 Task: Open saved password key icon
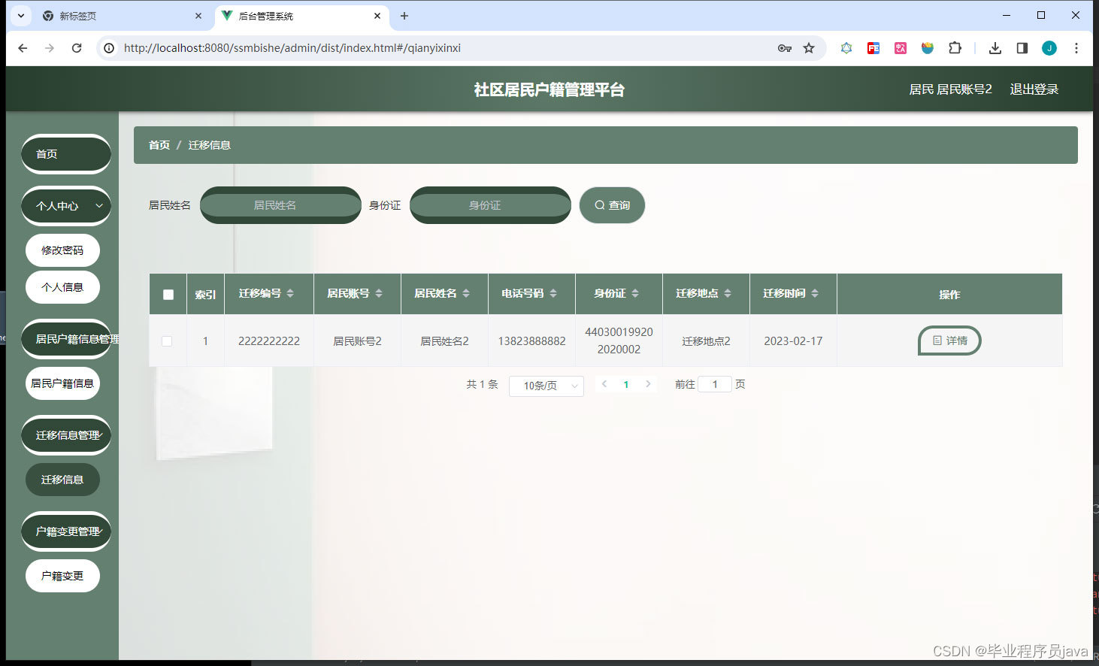click(x=785, y=48)
